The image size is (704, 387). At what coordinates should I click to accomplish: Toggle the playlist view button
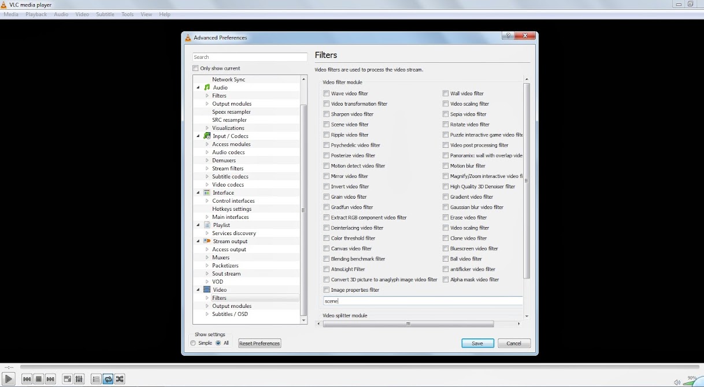click(x=96, y=379)
